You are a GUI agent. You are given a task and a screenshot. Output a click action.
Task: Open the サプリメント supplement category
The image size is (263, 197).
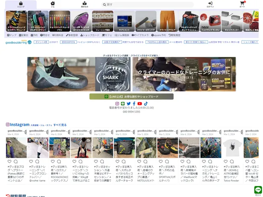(x=124, y=21)
